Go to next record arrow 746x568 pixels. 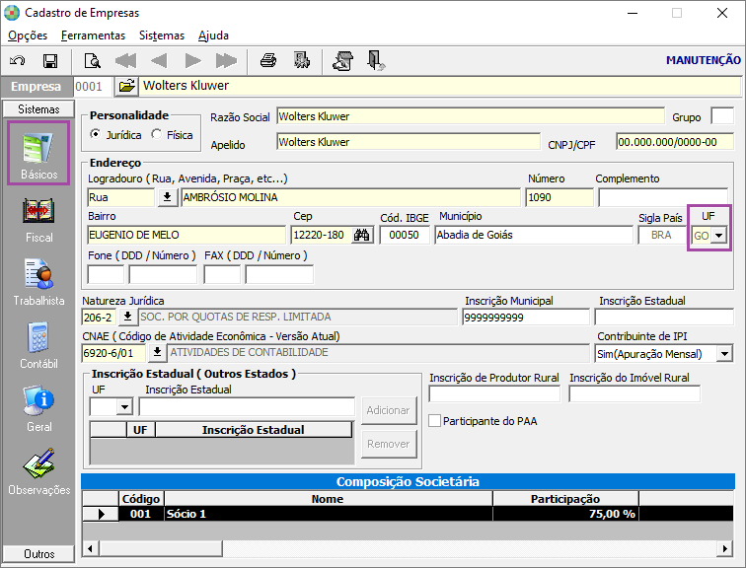point(192,61)
